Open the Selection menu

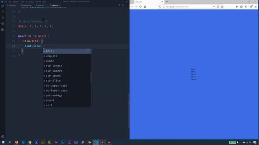16,2
